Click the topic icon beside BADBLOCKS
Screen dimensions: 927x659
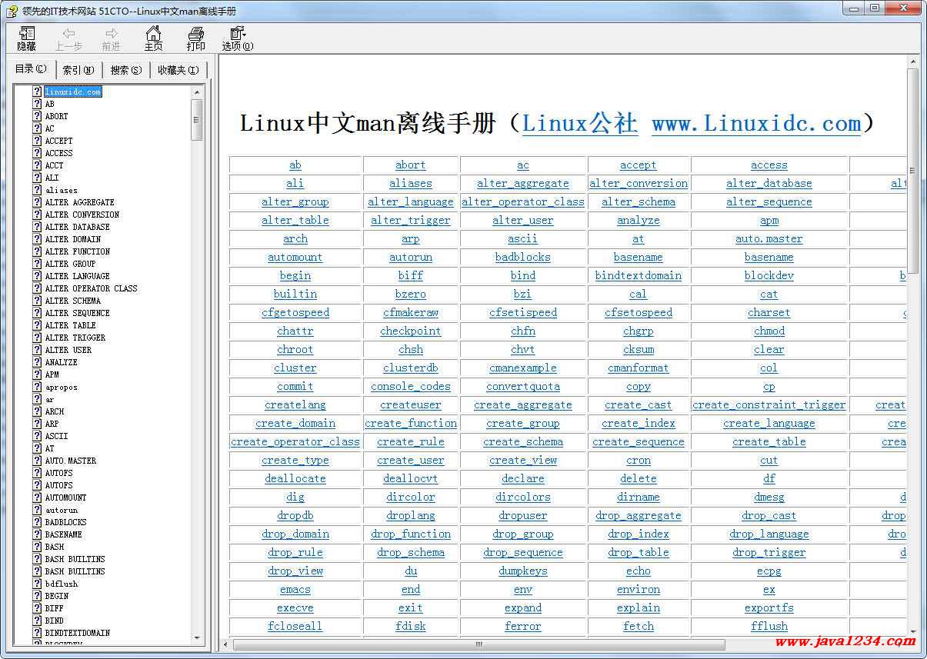pos(37,522)
